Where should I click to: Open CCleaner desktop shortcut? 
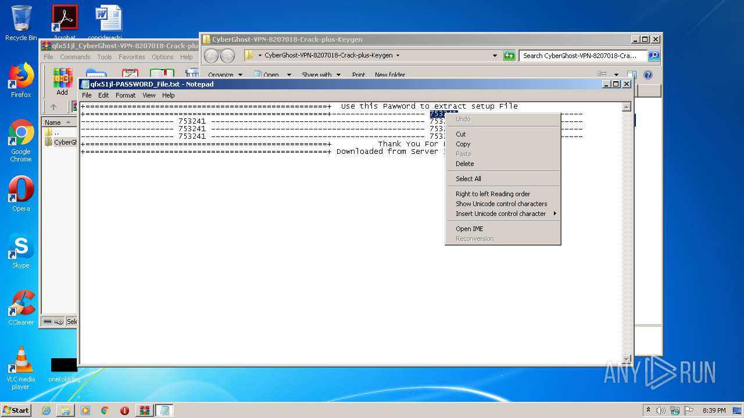point(21,308)
